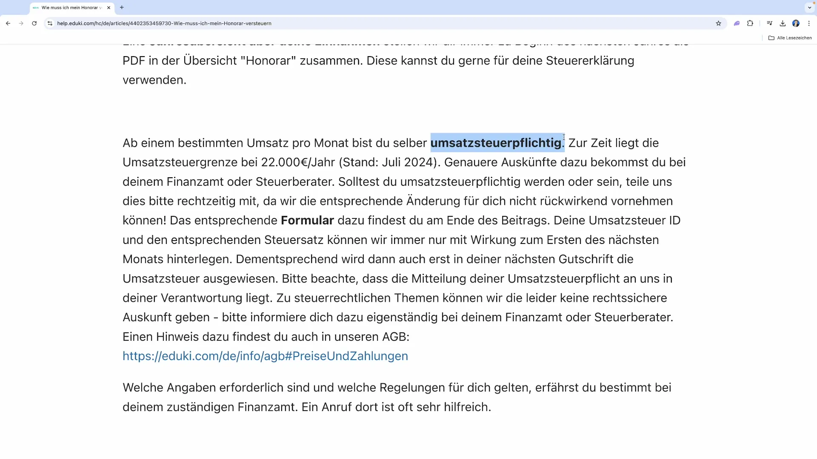This screenshot has width=817, height=459.
Task: Click the forward navigation arrow
Action: tap(21, 23)
